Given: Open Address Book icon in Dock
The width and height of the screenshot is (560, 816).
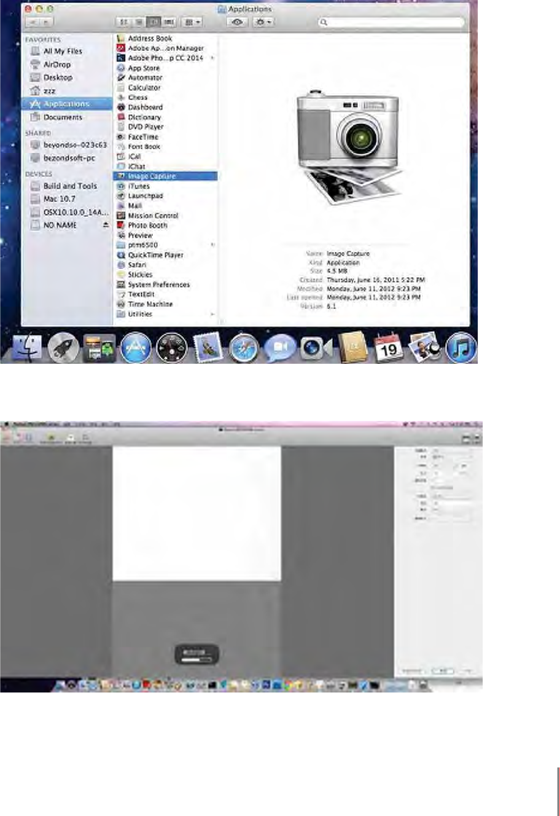Looking at the screenshot, I should click(353, 348).
